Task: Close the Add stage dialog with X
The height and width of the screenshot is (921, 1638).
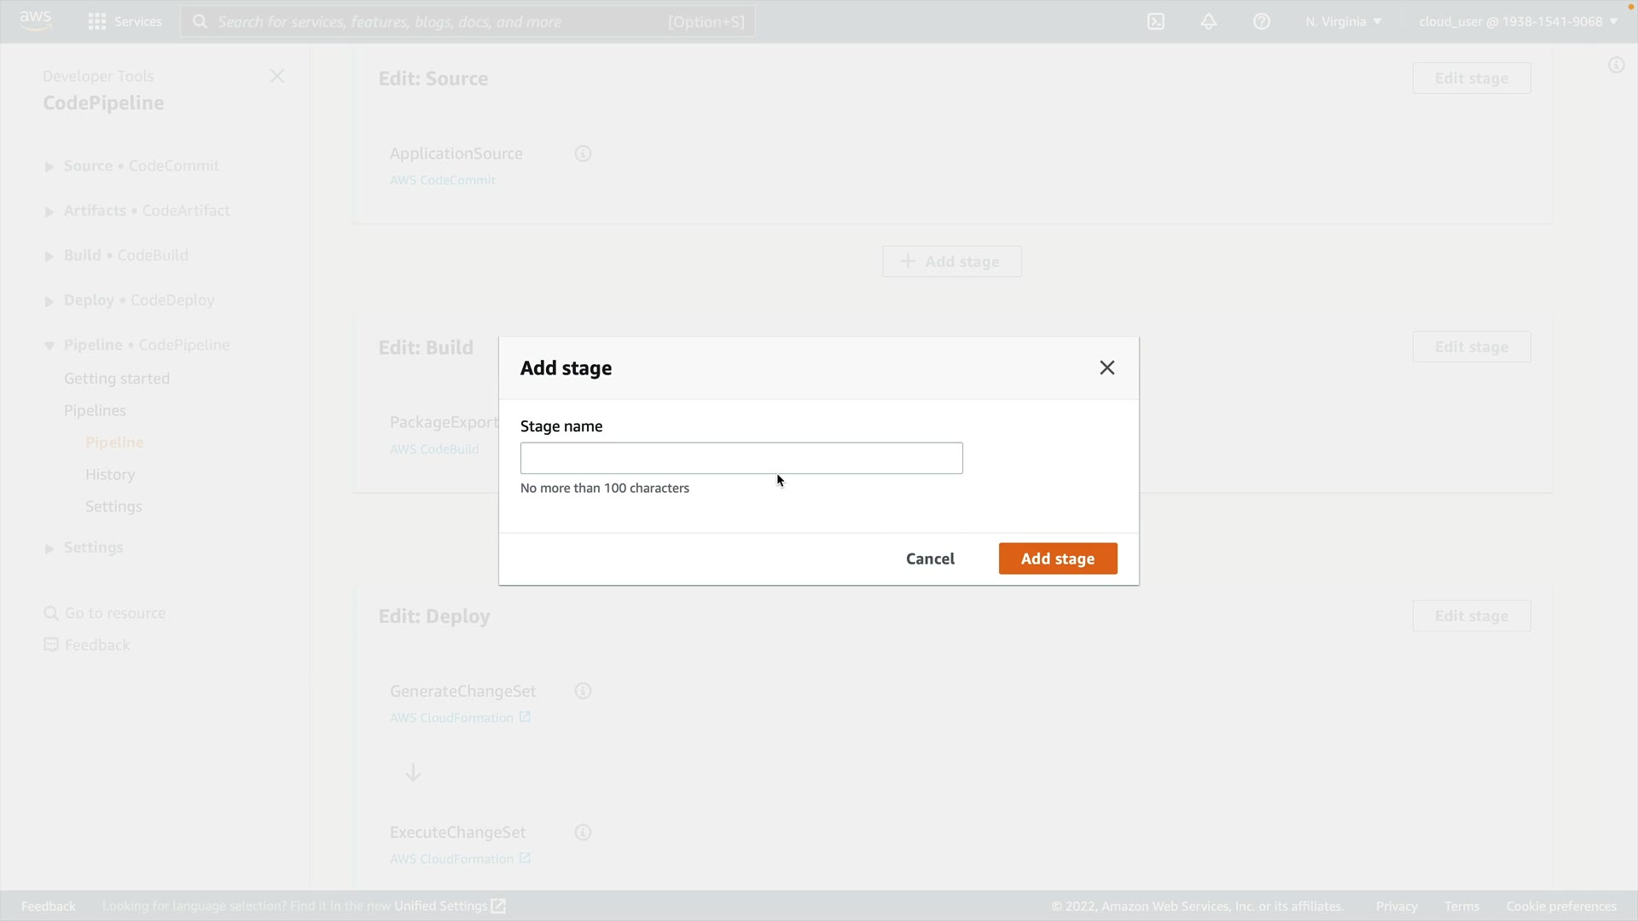Action: click(x=1107, y=368)
